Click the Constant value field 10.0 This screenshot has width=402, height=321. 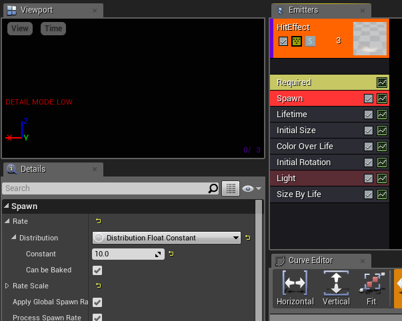tap(128, 254)
